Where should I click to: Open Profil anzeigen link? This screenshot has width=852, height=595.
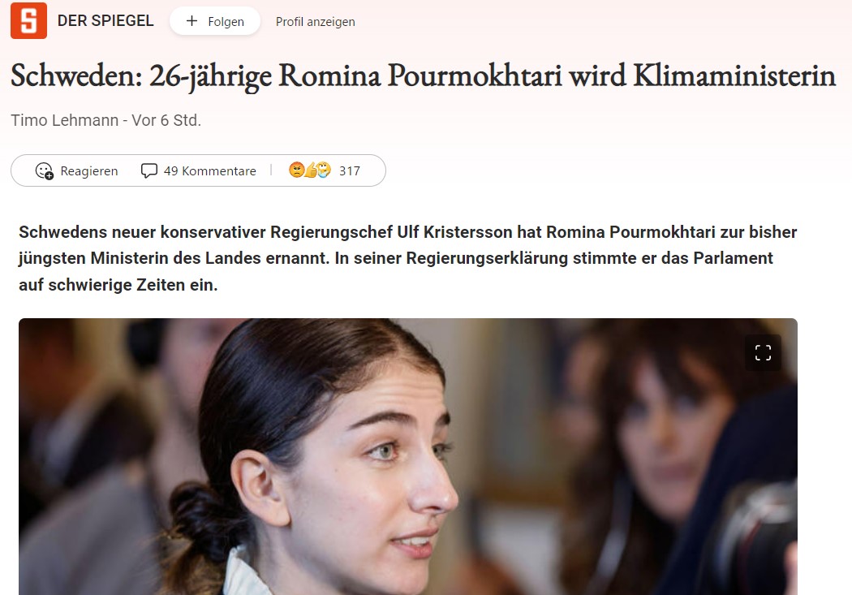point(315,22)
